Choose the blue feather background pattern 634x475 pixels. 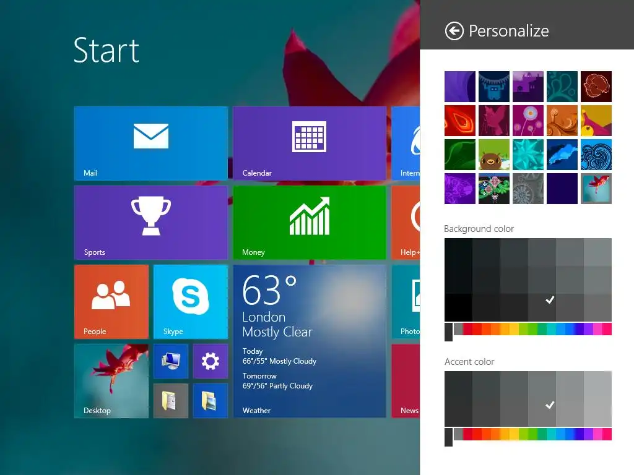(x=562, y=155)
